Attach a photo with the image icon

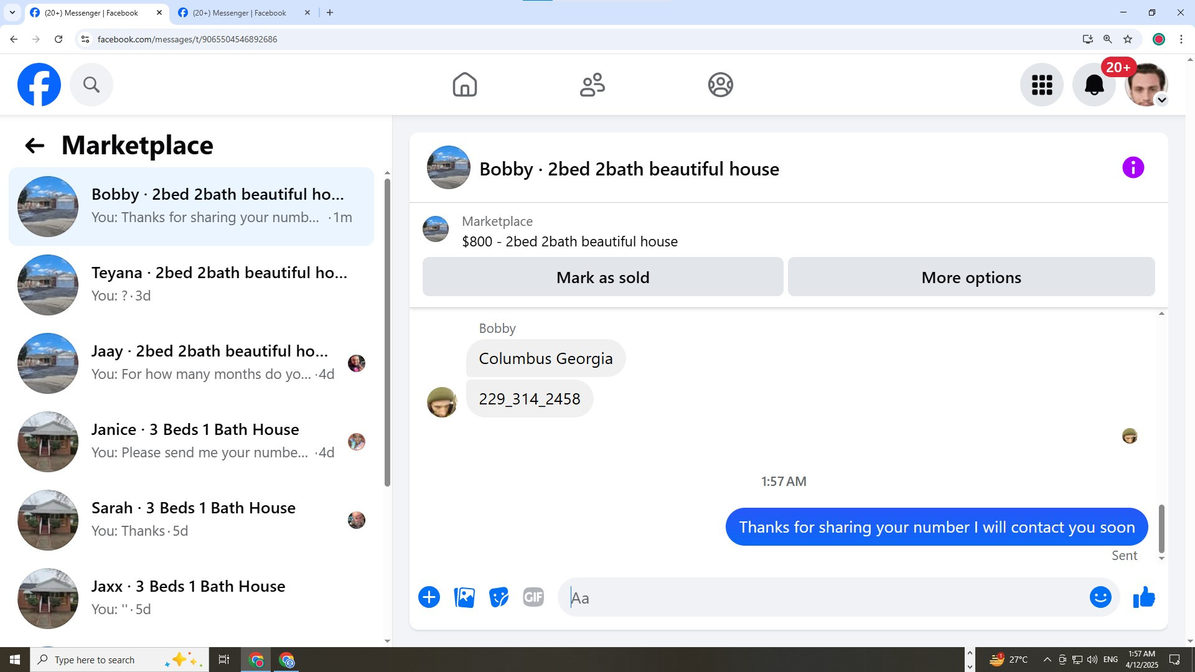click(464, 597)
